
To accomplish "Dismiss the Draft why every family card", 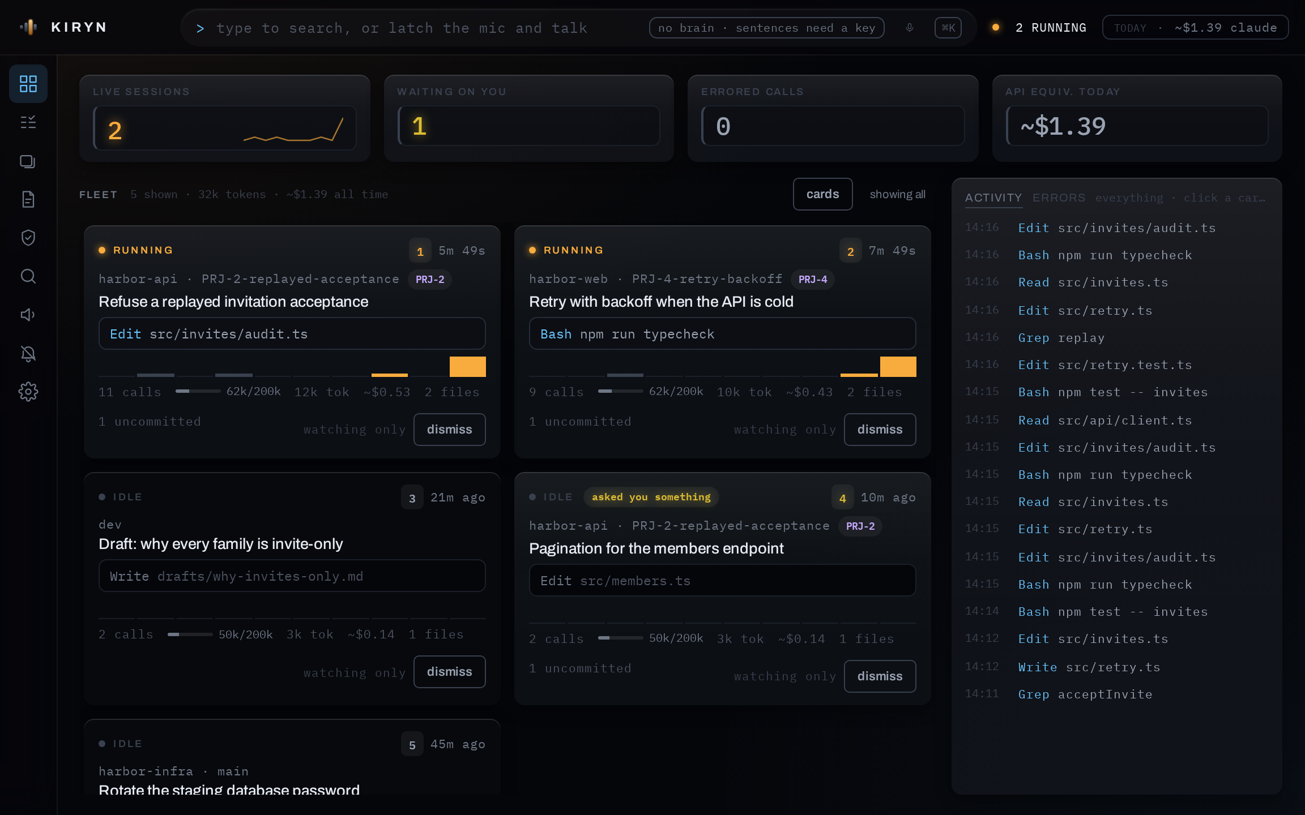I will point(450,672).
